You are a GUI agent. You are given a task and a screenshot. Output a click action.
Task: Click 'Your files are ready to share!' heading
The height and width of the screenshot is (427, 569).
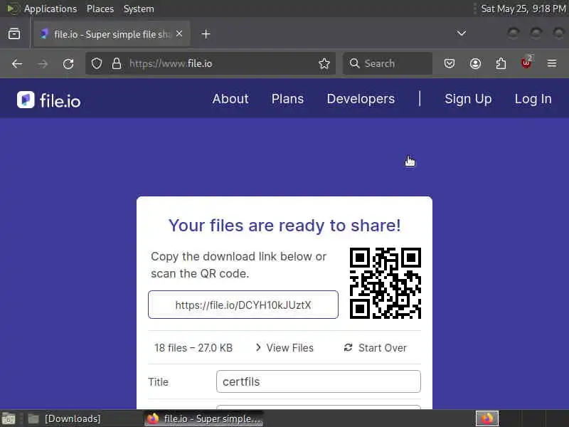285,226
